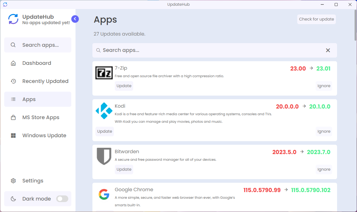
Task: Maximize the UpdateHub window
Action: [336, 4]
